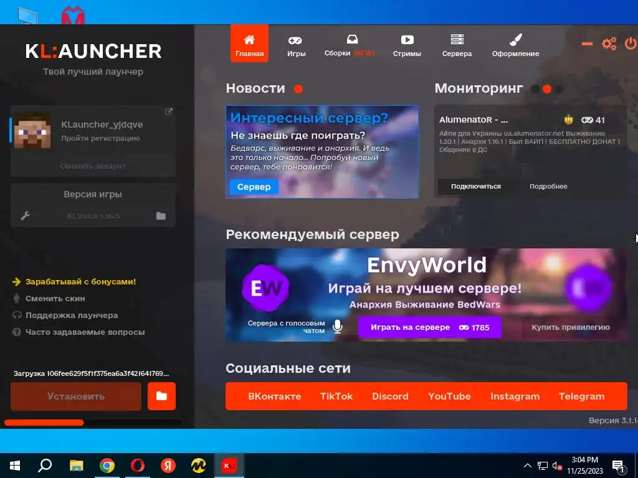Open the ВКонтакте social link

click(275, 396)
